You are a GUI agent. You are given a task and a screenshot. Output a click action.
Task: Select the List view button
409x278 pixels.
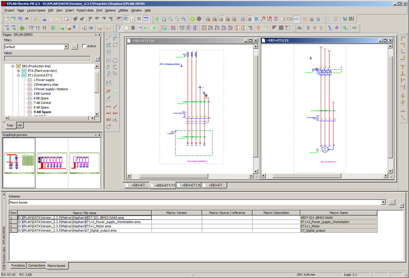pyautogui.click(x=20, y=125)
